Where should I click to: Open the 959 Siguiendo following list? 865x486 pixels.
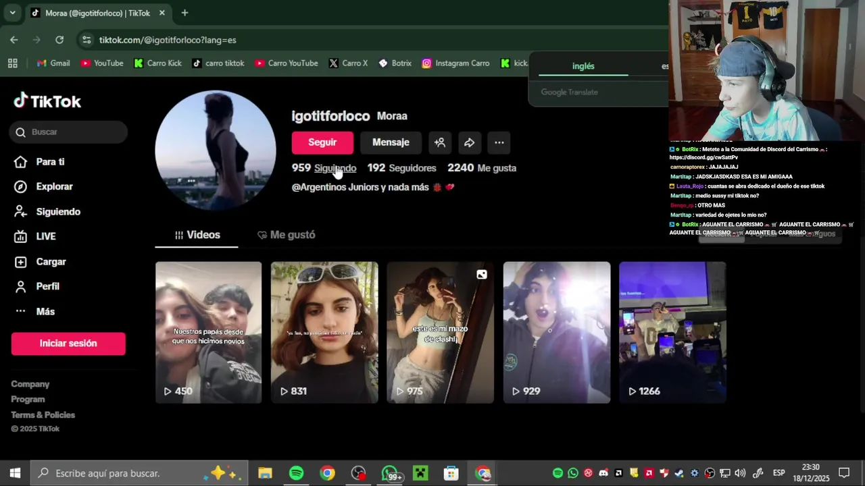pyautogui.click(x=324, y=168)
